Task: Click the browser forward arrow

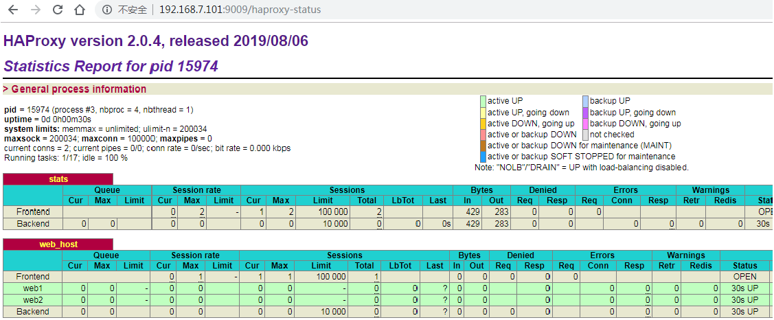Action: pos(36,10)
